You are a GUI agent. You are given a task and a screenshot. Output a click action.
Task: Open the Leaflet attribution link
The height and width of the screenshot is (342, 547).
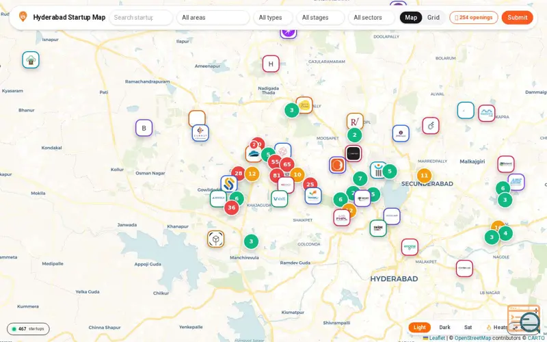(437, 338)
